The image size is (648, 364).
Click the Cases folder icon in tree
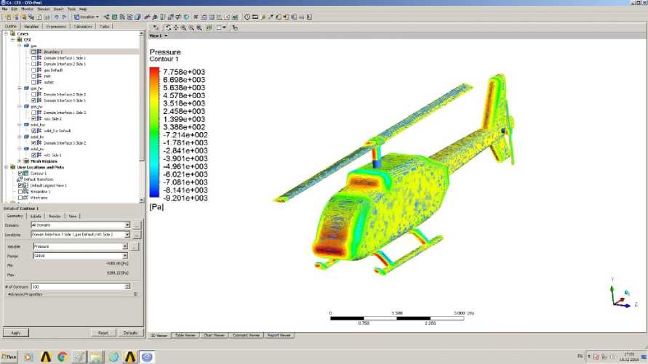tap(13, 33)
